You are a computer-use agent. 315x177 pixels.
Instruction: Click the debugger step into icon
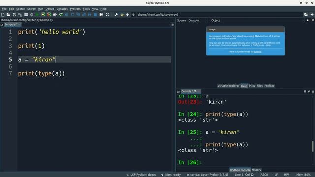[78, 15]
